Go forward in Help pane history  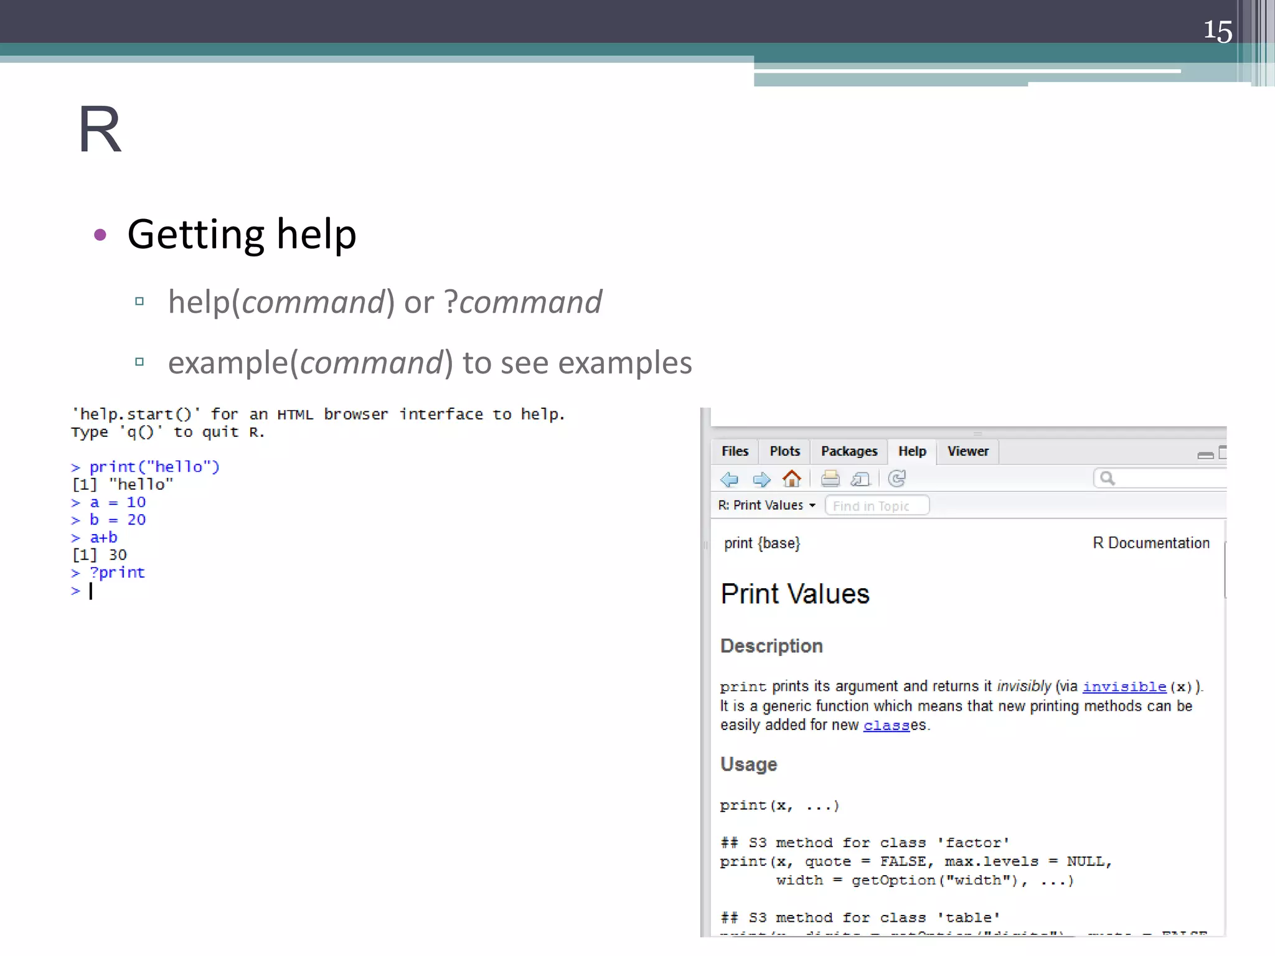(x=761, y=479)
